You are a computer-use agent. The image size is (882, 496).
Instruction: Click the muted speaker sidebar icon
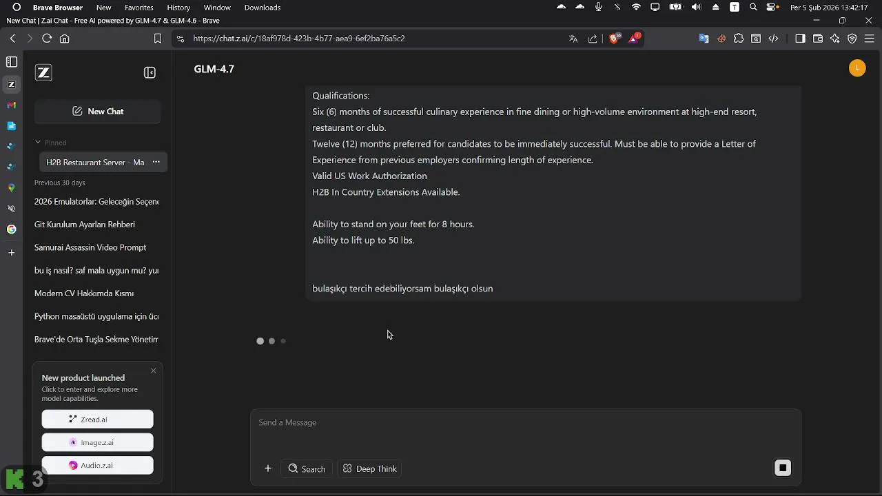pos(12,208)
